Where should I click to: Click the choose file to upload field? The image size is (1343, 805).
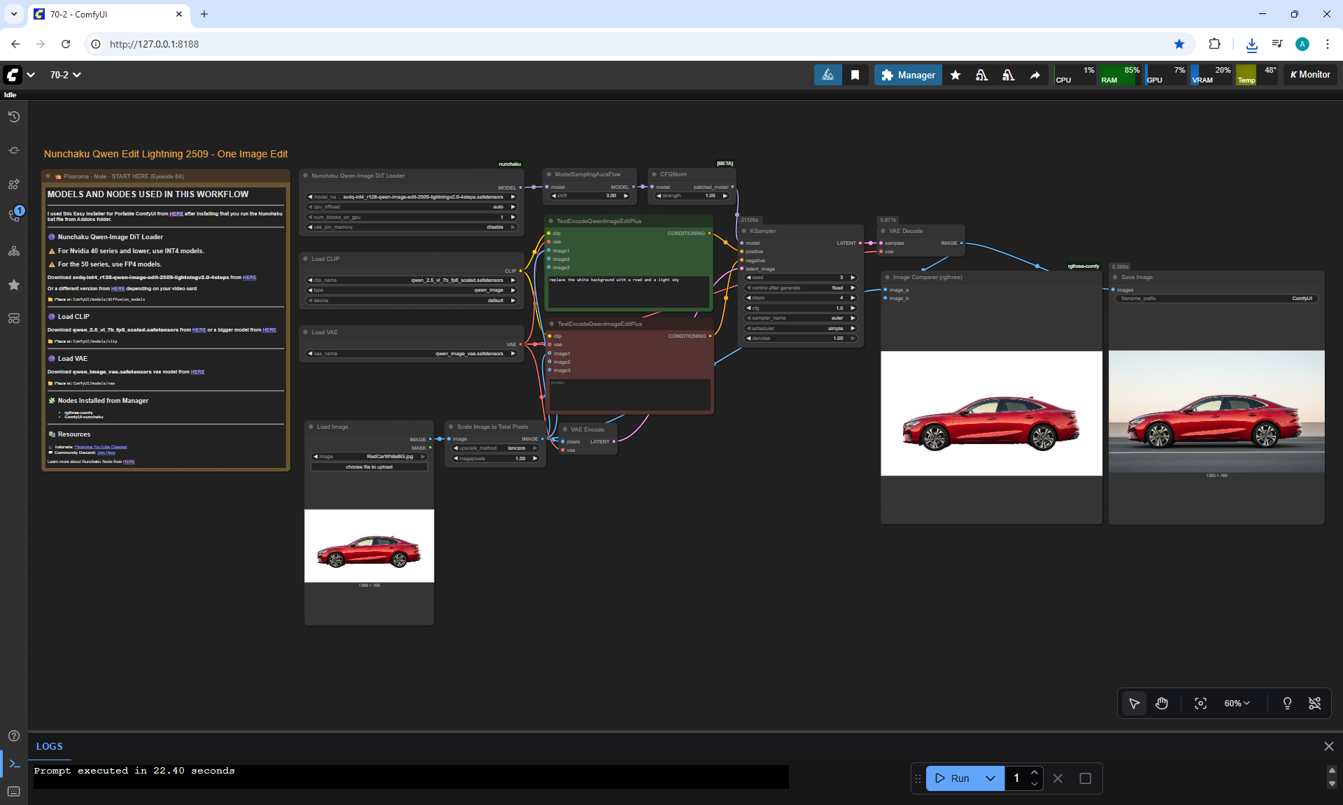point(369,467)
